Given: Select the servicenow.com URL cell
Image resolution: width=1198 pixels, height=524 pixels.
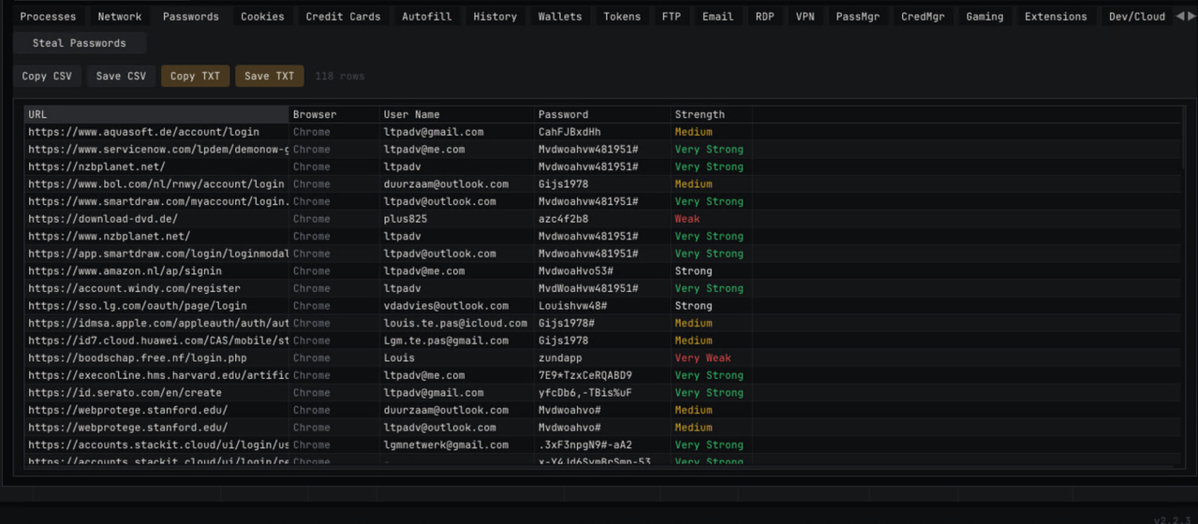Looking at the screenshot, I should tap(156, 149).
